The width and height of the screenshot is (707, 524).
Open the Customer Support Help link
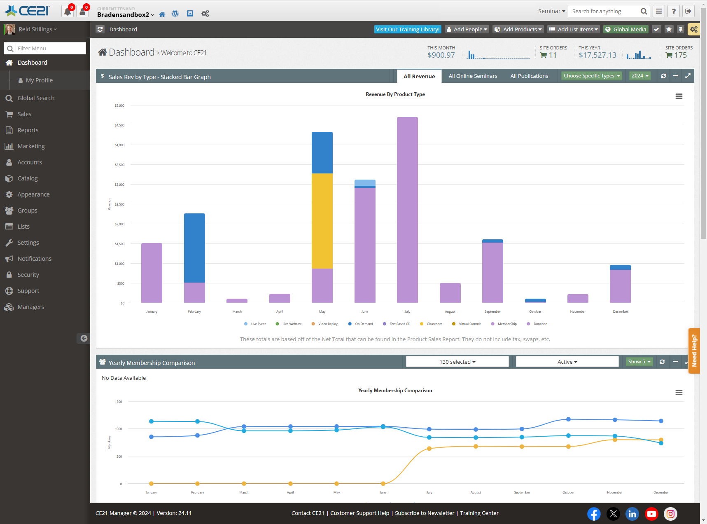[x=359, y=513]
